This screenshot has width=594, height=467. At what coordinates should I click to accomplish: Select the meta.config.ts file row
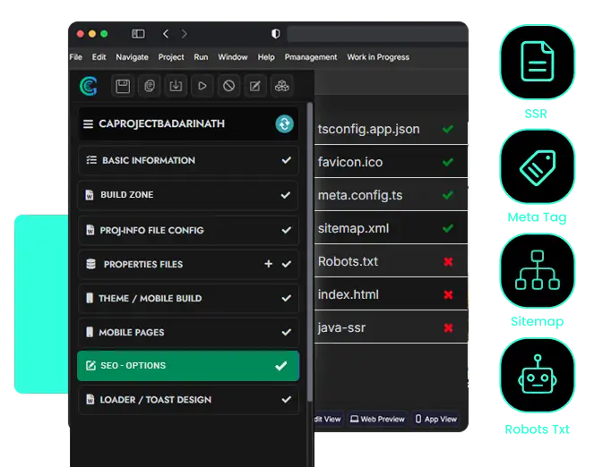(x=391, y=195)
